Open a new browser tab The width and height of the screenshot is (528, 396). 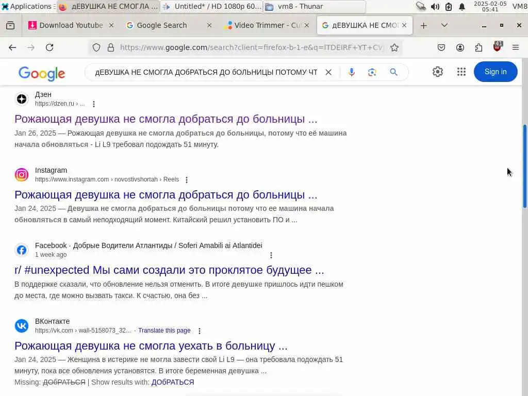(x=424, y=26)
